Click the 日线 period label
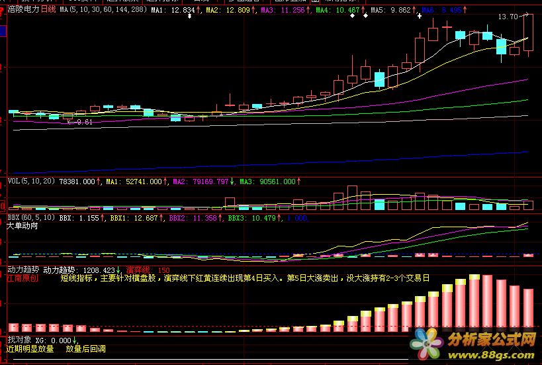Viewport: 542px width, 365px height. point(48,11)
